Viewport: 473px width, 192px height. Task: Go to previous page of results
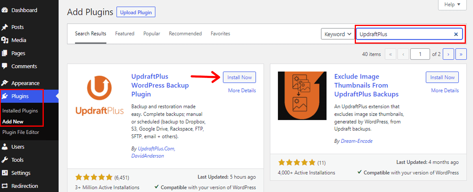tap(403, 54)
